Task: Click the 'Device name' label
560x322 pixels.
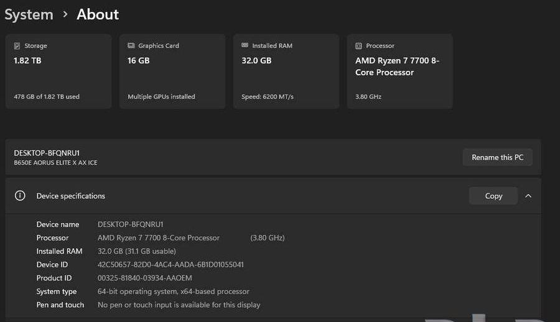Action: [57, 224]
